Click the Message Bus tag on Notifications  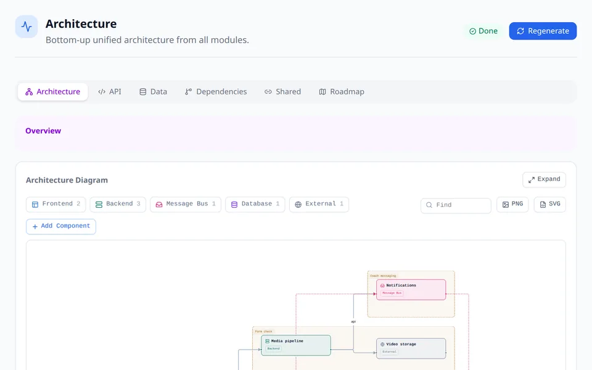[392, 293]
